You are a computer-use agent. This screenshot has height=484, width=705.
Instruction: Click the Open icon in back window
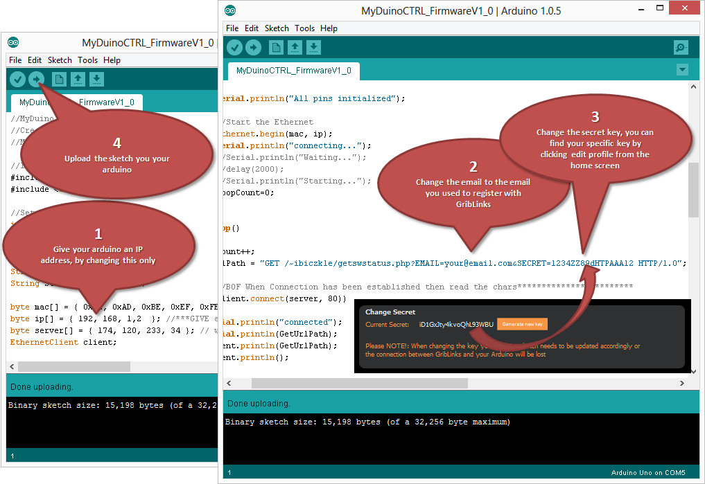tap(78, 80)
